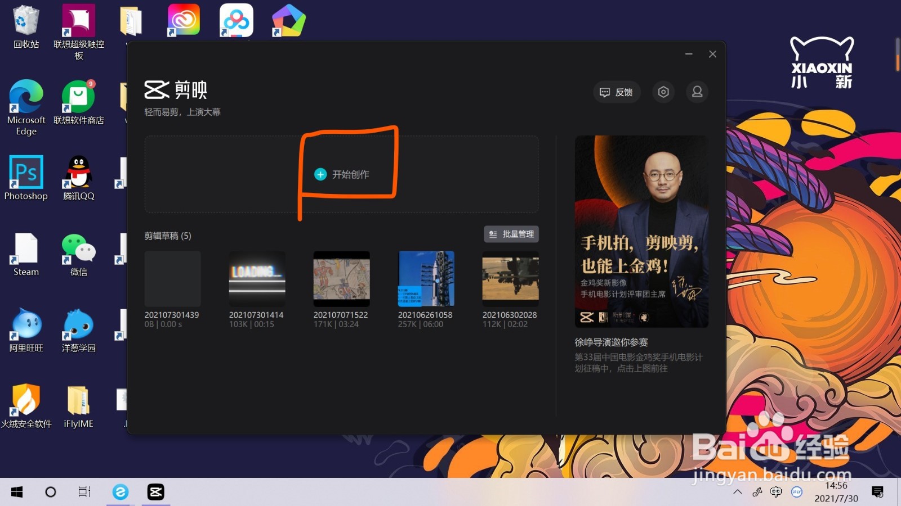Image resolution: width=901 pixels, height=506 pixels.
Task: Open Task View in the taskbar
Action: click(x=84, y=492)
